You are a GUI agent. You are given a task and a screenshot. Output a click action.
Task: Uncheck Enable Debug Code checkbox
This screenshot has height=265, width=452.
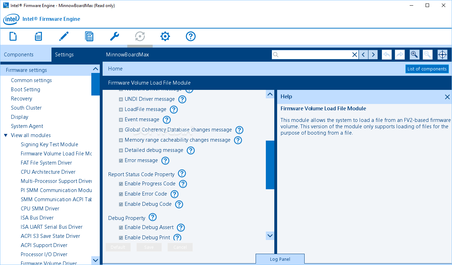pyautogui.click(x=121, y=204)
